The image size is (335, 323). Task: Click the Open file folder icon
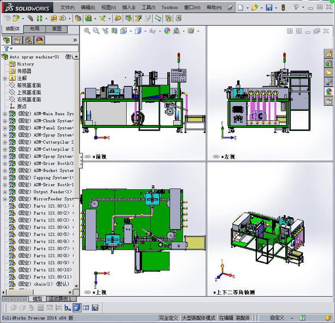pyautogui.click(x=255, y=7)
